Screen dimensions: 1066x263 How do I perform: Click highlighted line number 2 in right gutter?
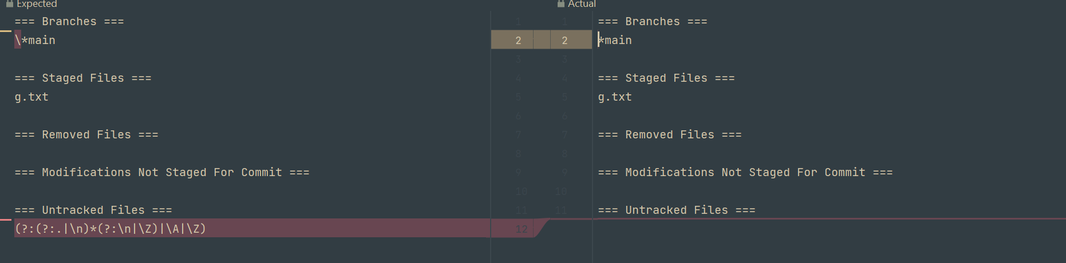pos(564,40)
